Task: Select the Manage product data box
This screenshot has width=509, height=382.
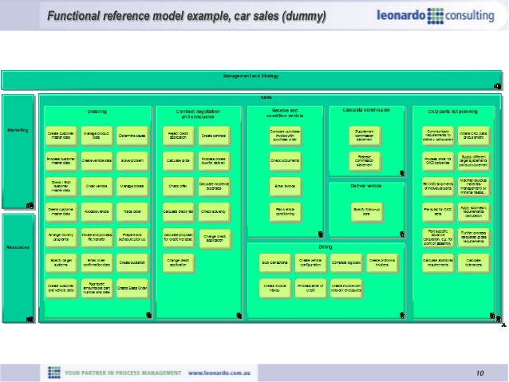Action: point(97,136)
